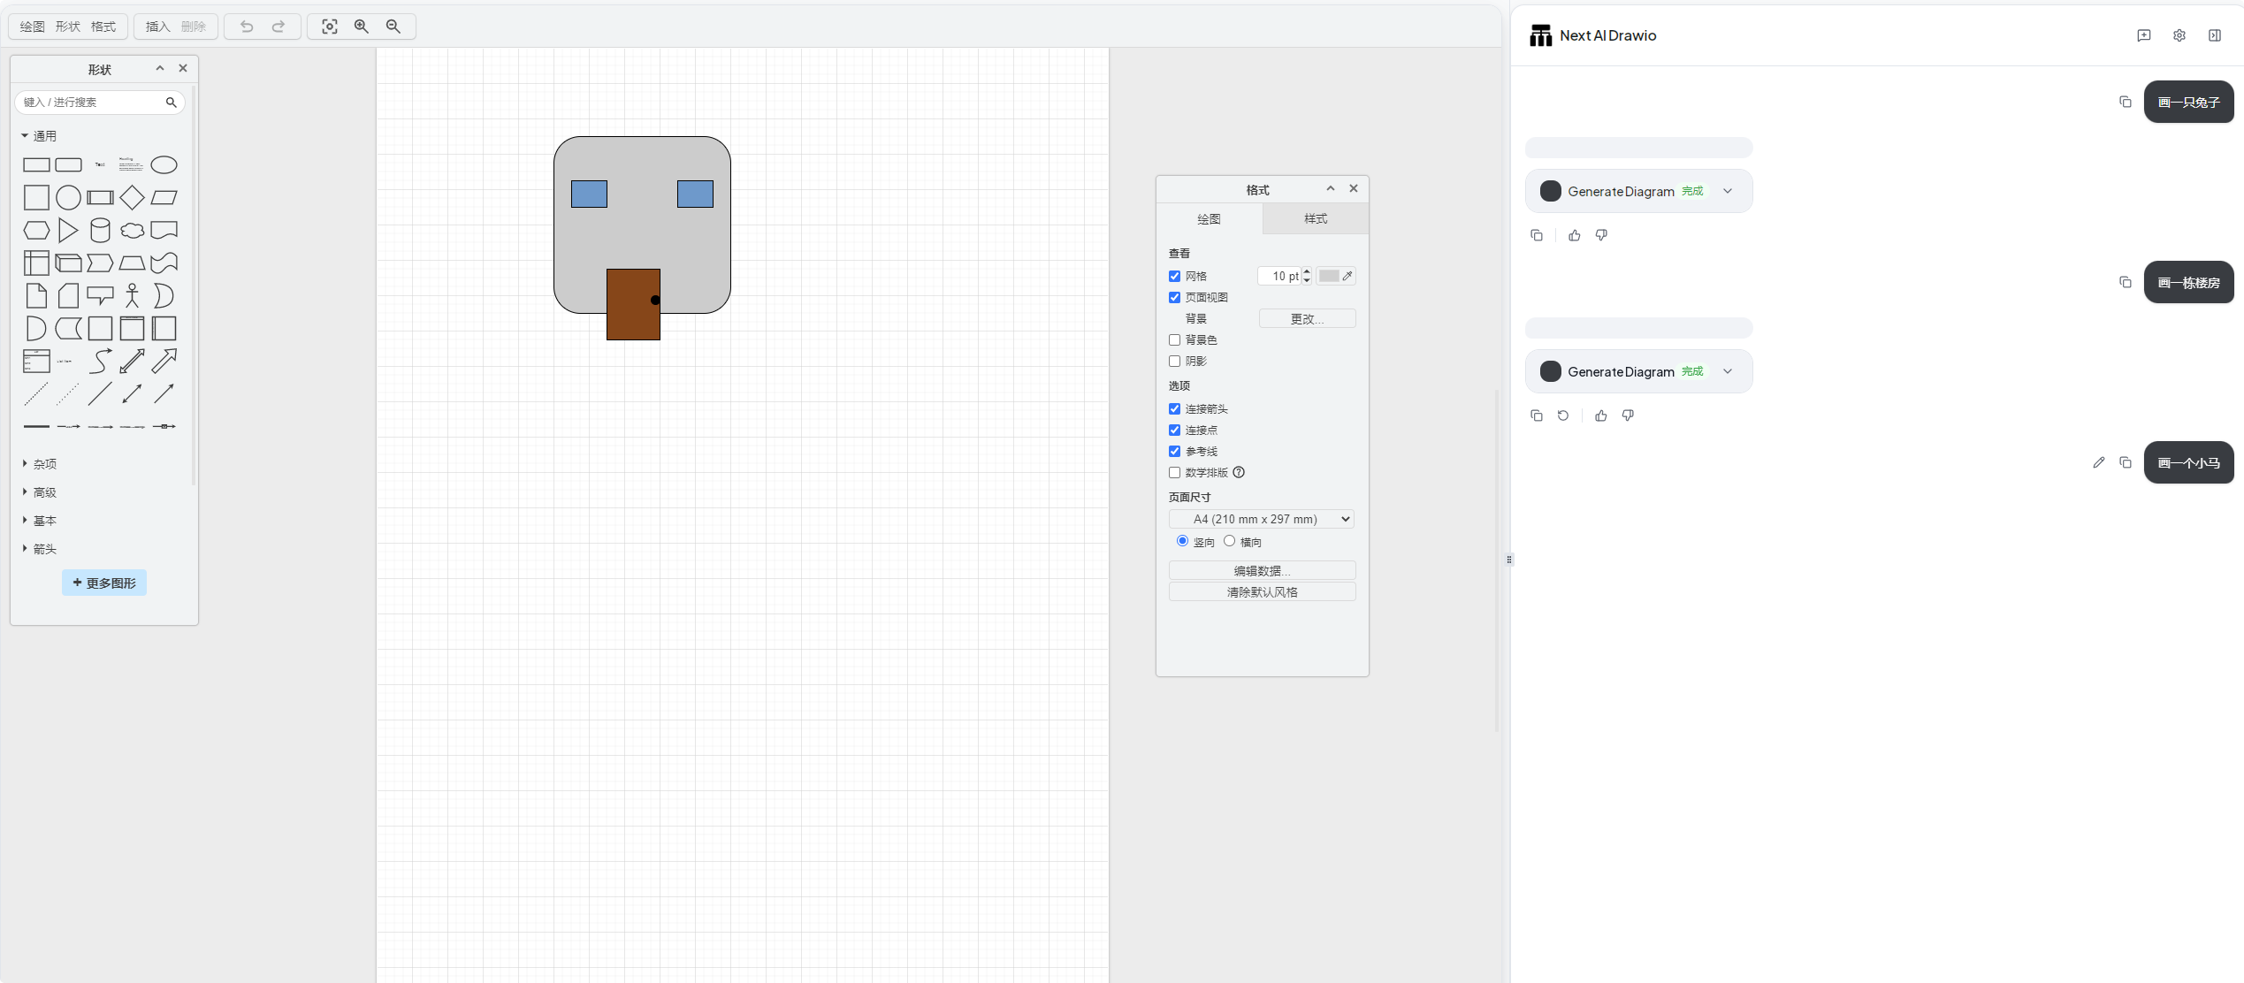Enable the 阴影 shadow checkbox
The image size is (2244, 983).
click(1174, 361)
